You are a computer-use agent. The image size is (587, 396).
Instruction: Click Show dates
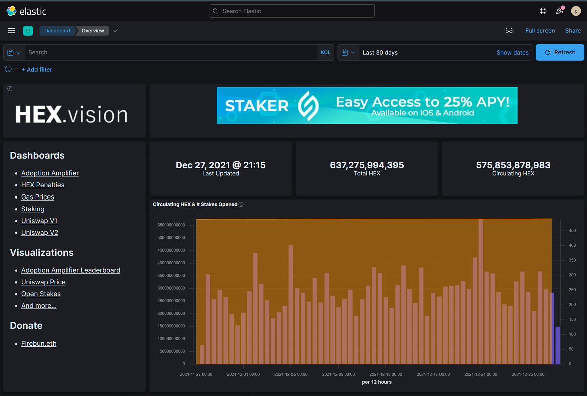pos(513,52)
